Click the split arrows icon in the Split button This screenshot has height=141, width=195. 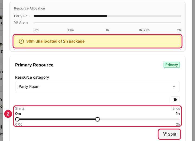coord(164,134)
